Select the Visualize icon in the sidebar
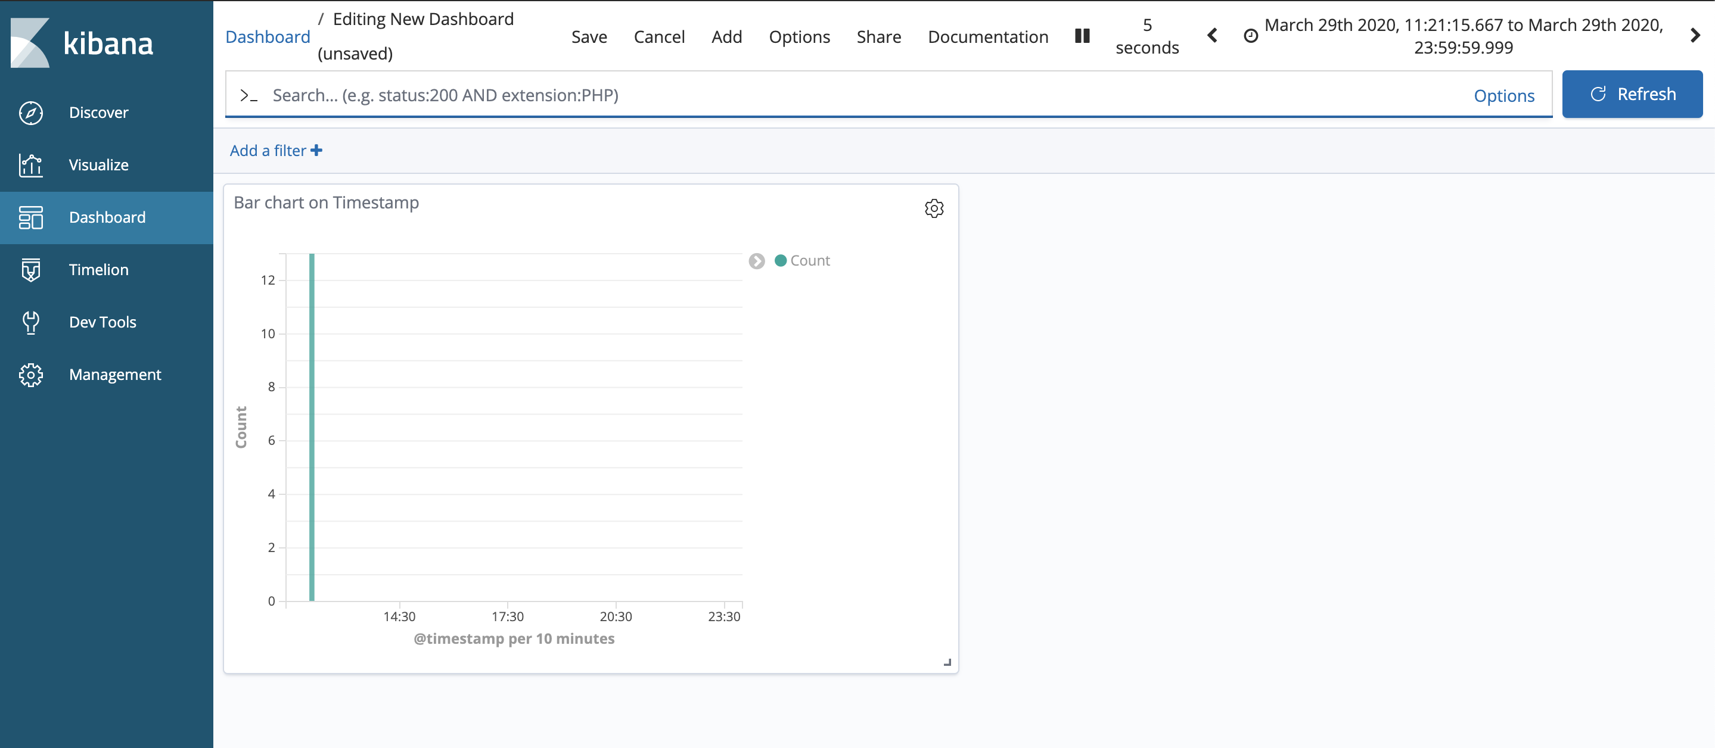The image size is (1715, 748). pyautogui.click(x=30, y=164)
